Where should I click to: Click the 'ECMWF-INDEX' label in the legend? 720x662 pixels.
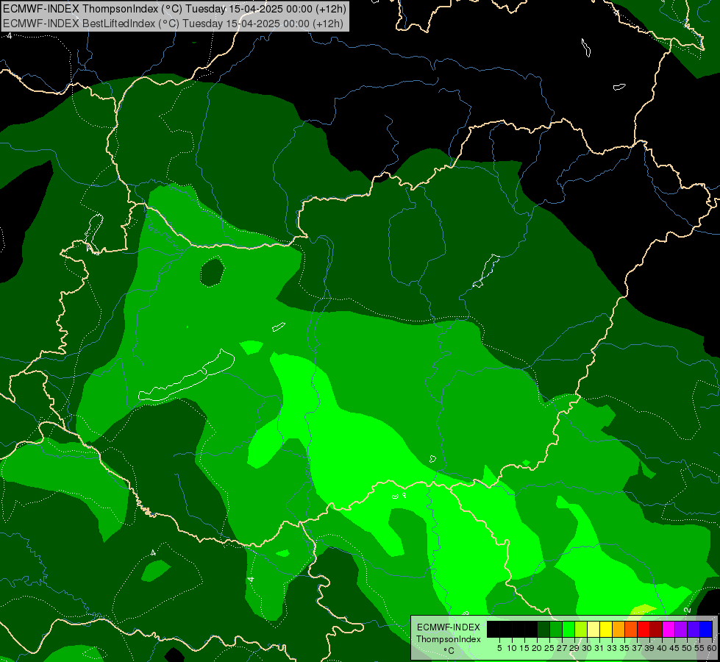(x=449, y=627)
